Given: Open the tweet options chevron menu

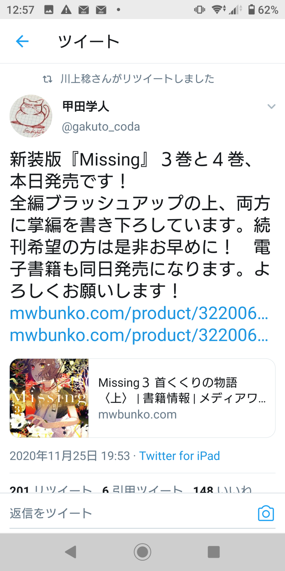Looking at the screenshot, I should 271,106.
